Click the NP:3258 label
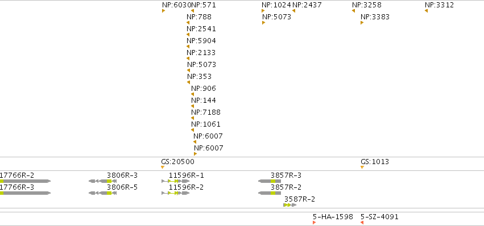The image size is (484, 226). pos(367,5)
